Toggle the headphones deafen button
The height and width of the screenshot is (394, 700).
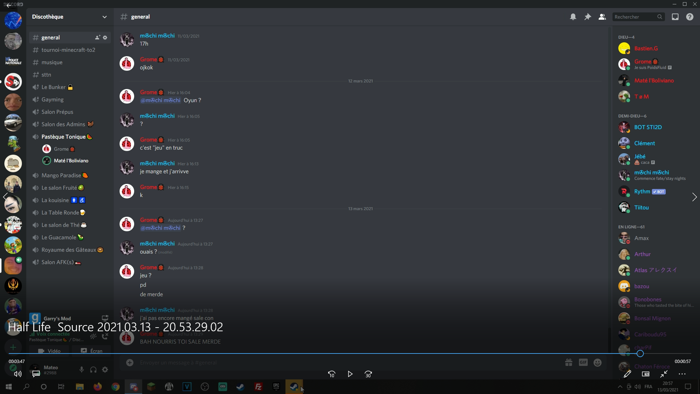[x=93, y=370]
